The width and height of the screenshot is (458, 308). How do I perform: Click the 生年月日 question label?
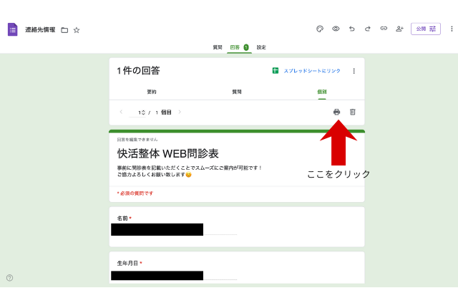127,264
